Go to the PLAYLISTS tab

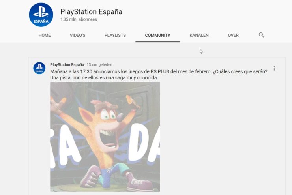(x=115, y=35)
